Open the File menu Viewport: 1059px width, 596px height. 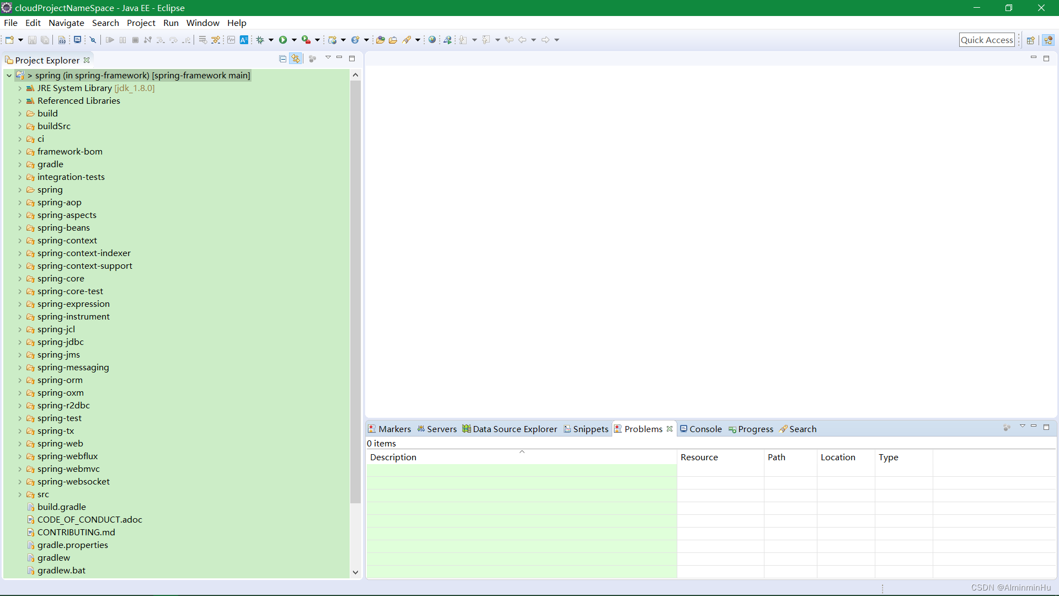point(10,23)
